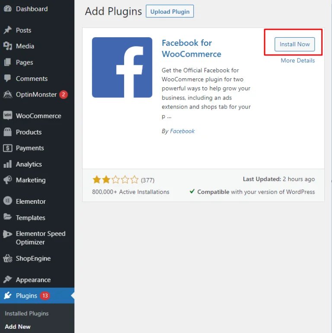Click the Posts pushpin icon
Screen dimensions: 332x333
[7, 30]
